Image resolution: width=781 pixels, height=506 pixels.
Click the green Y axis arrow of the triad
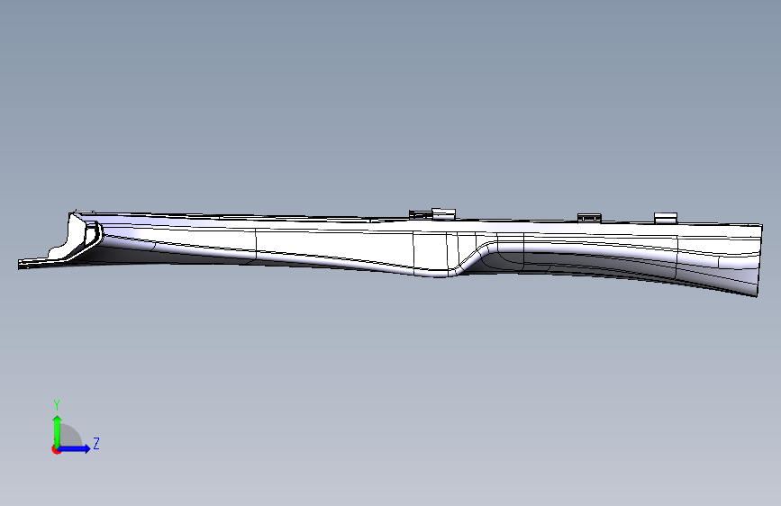click(x=58, y=430)
